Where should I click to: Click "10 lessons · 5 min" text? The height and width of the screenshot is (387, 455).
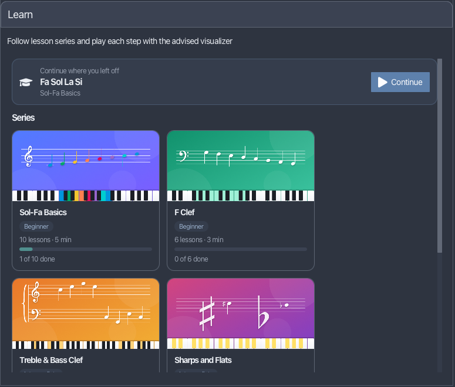[45, 240]
